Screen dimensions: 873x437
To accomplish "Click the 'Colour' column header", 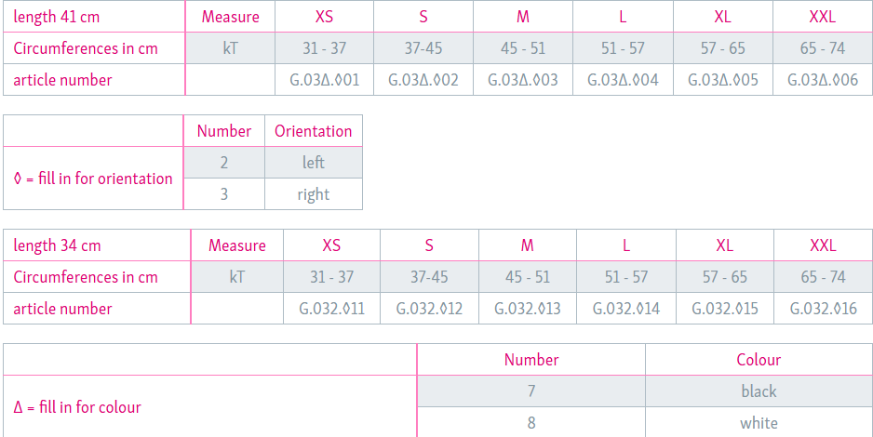I will [759, 360].
